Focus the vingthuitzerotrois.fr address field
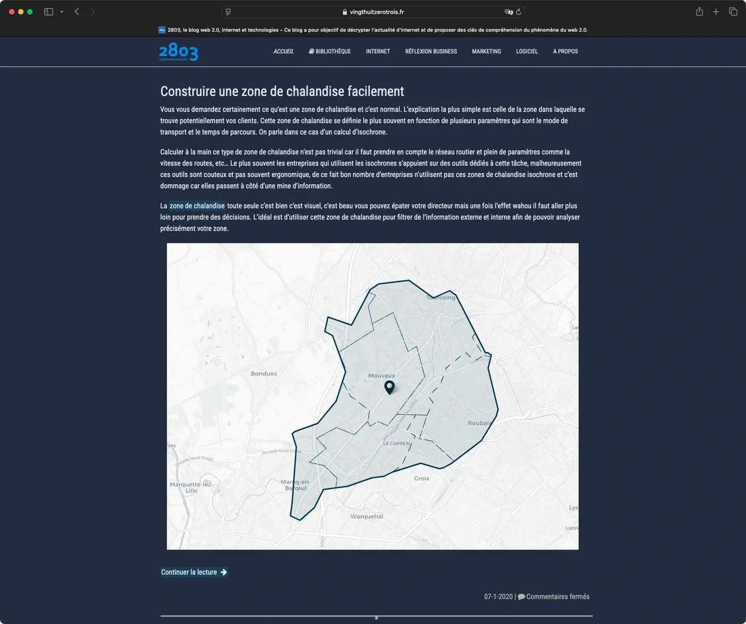Viewport: 746px width, 624px height. pyautogui.click(x=373, y=12)
